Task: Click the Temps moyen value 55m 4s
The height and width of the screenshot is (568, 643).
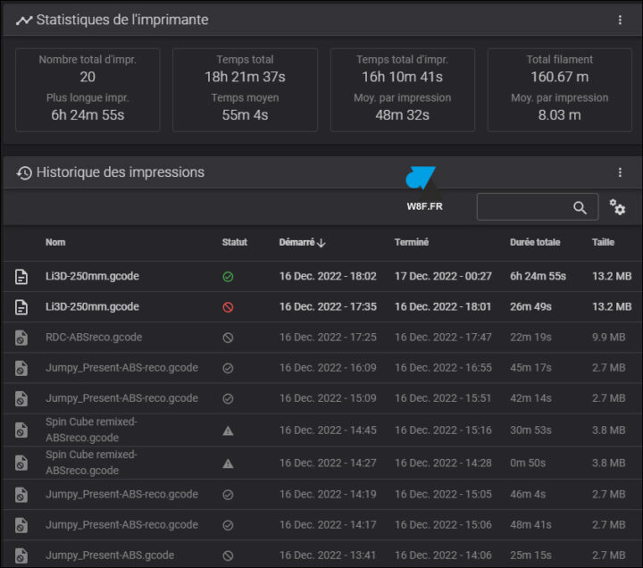Action: click(245, 115)
